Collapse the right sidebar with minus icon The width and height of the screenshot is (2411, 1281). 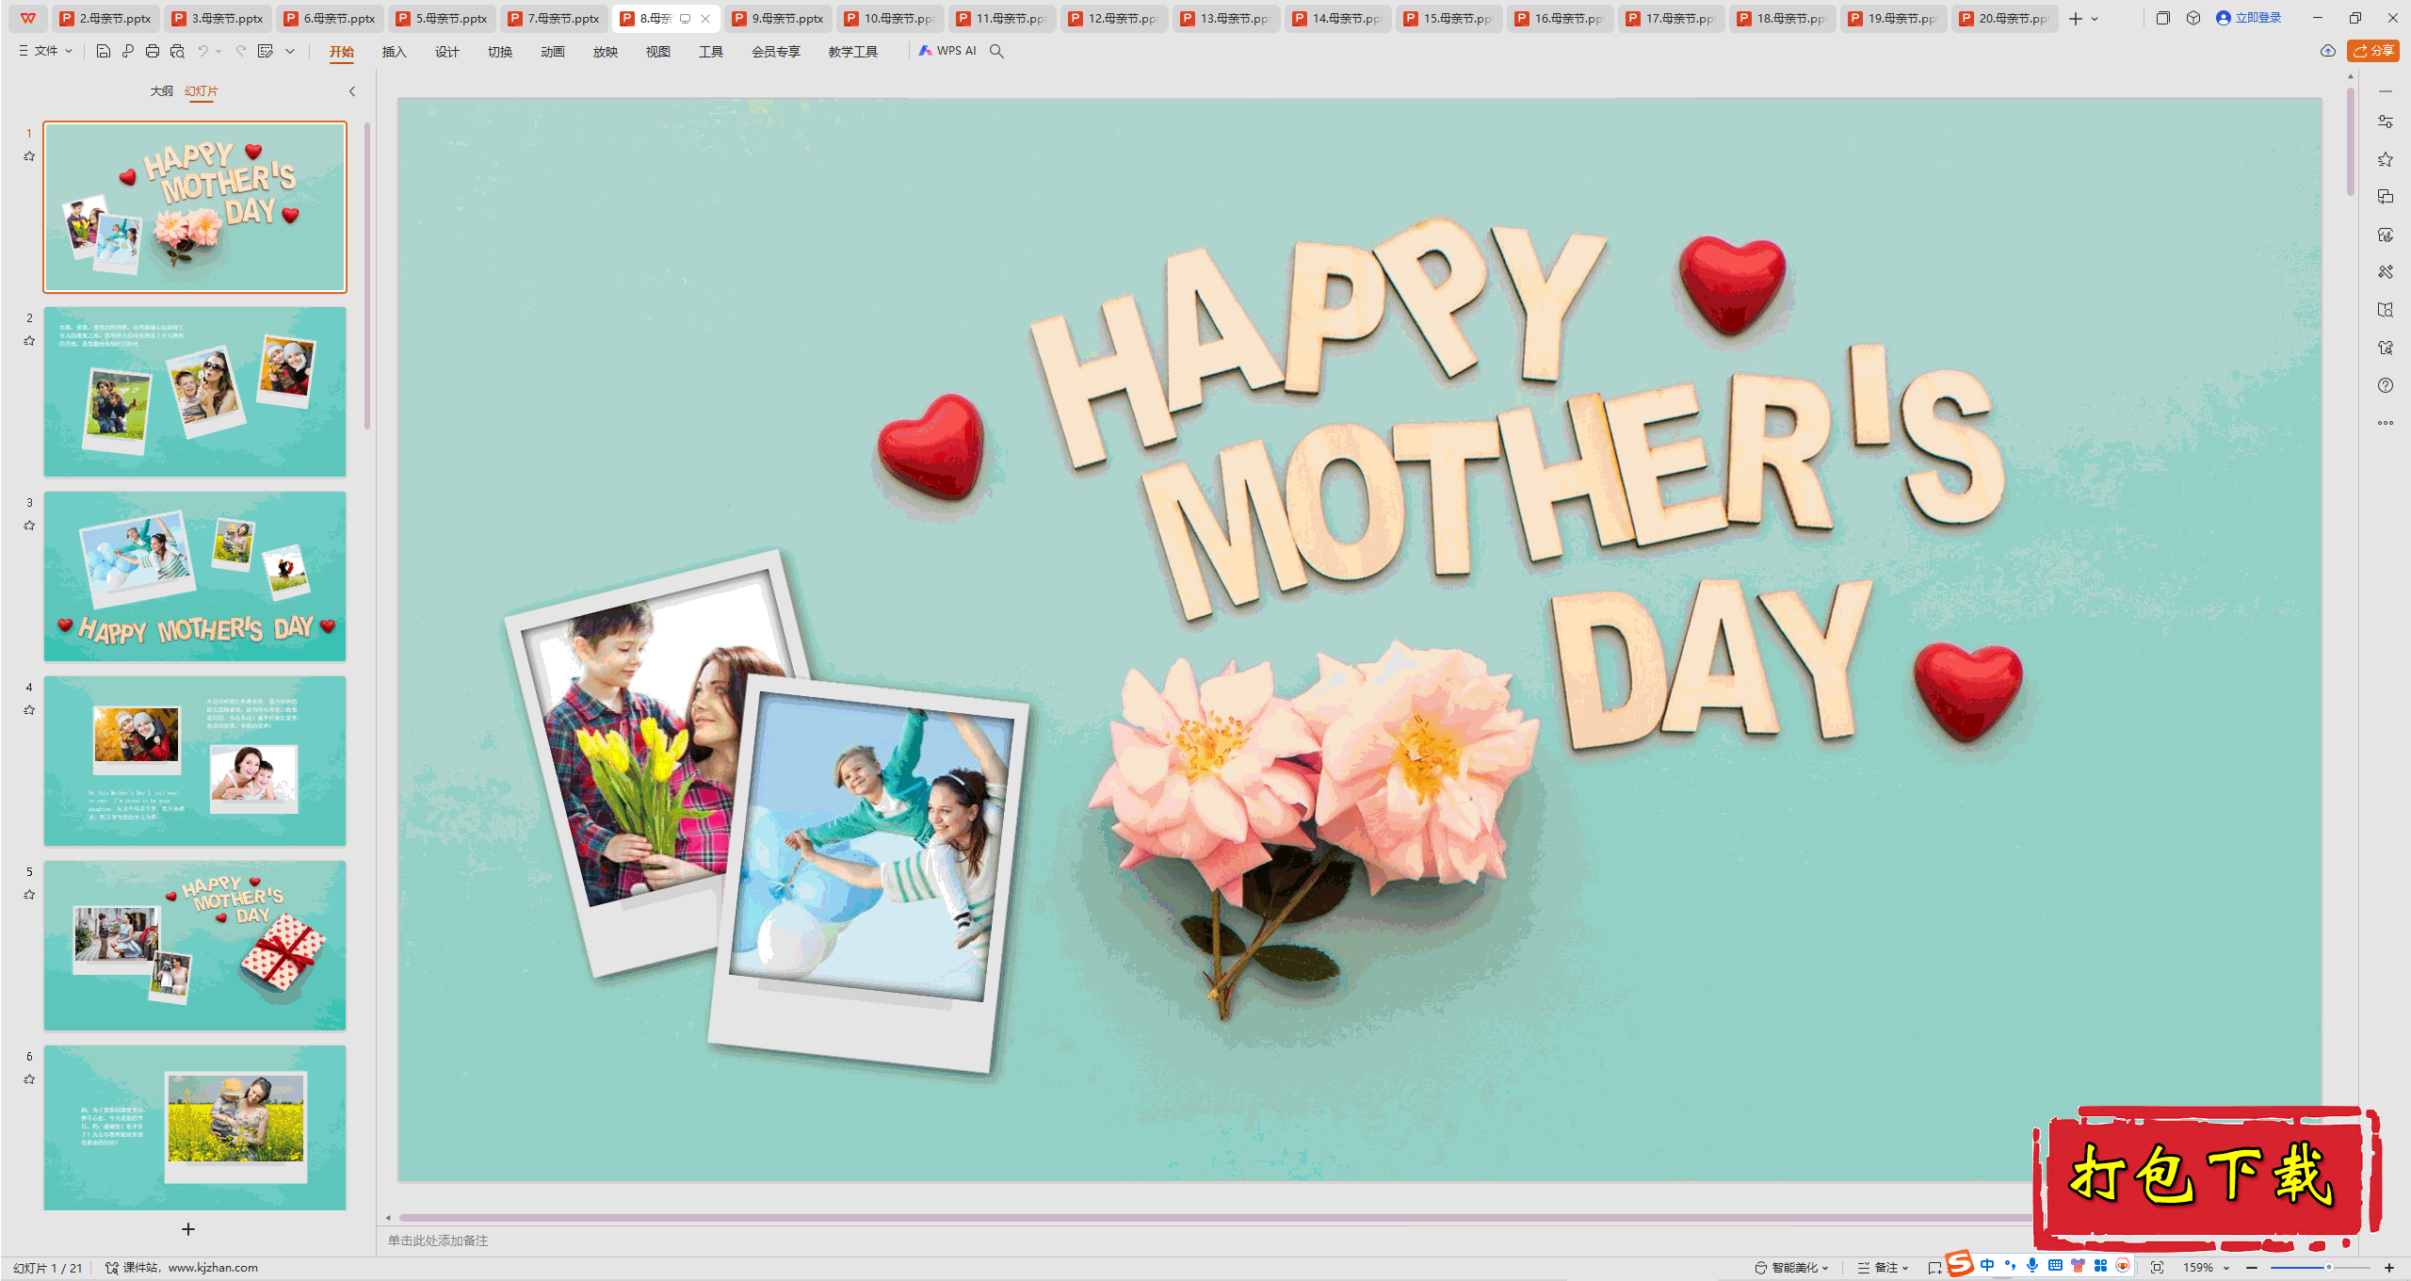(x=2386, y=91)
